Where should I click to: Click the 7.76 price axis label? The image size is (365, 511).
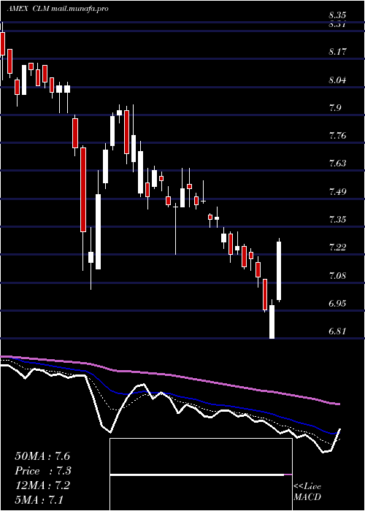(337, 135)
